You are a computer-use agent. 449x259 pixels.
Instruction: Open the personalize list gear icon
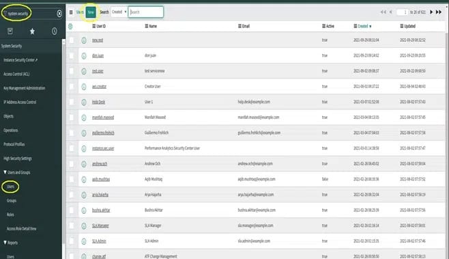(70, 27)
